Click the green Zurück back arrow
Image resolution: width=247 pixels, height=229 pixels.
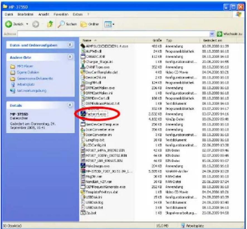pyautogui.click(x=8, y=24)
